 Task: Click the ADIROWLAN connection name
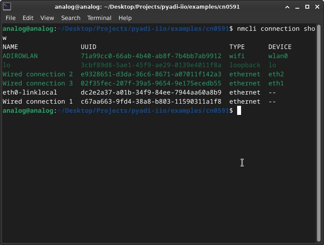pos(20,56)
